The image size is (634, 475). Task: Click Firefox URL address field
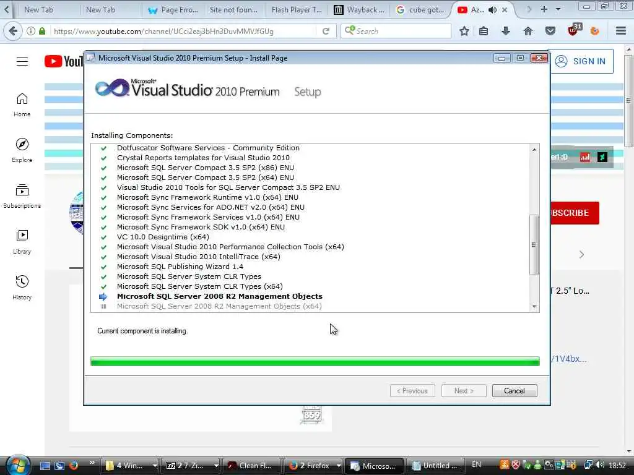[x=184, y=31]
